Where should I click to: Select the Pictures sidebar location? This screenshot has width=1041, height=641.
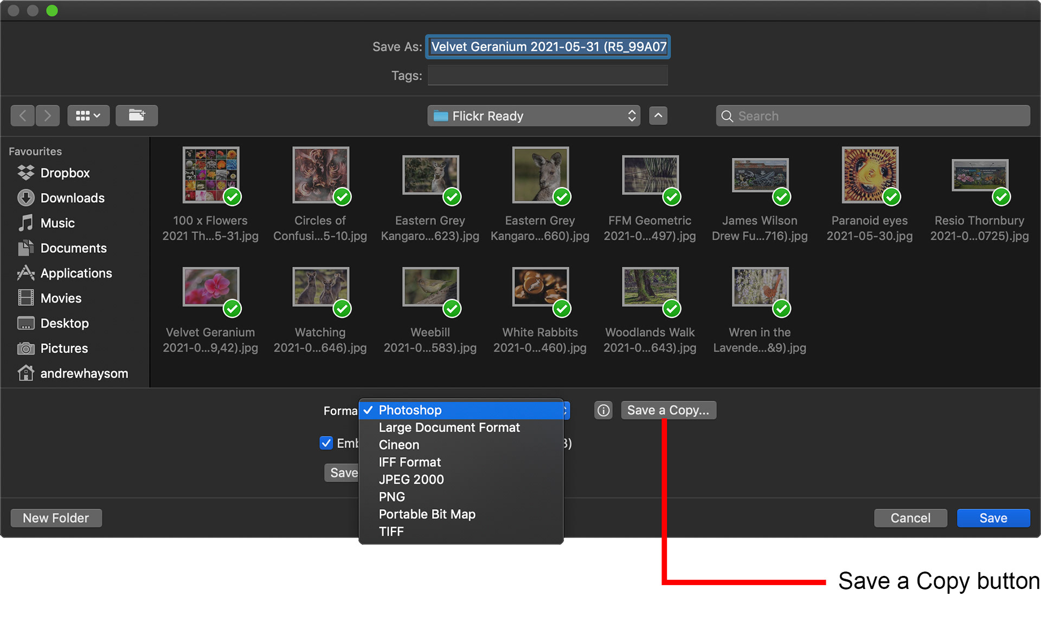(x=64, y=348)
